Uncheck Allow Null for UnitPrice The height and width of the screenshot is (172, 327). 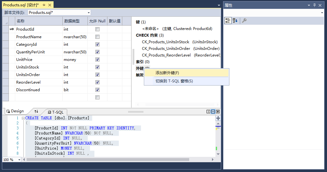(x=97, y=60)
